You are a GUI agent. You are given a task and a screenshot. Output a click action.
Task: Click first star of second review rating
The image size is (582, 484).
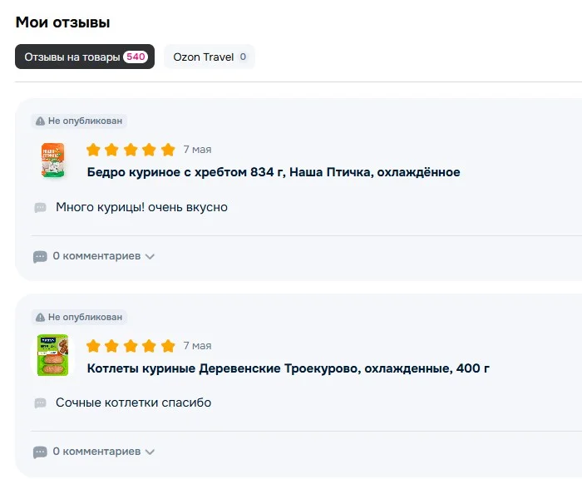click(x=93, y=346)
